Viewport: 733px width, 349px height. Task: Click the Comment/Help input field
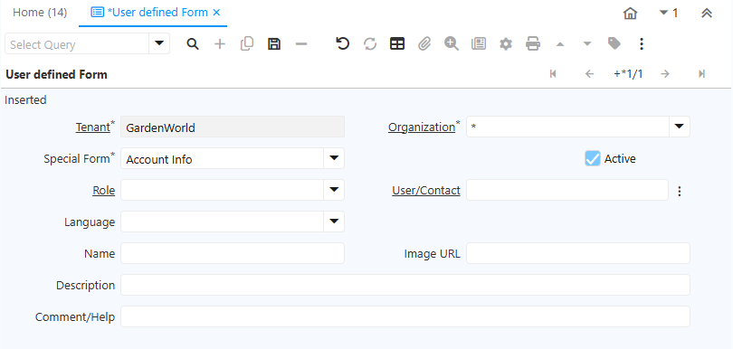tap(405, 316)
